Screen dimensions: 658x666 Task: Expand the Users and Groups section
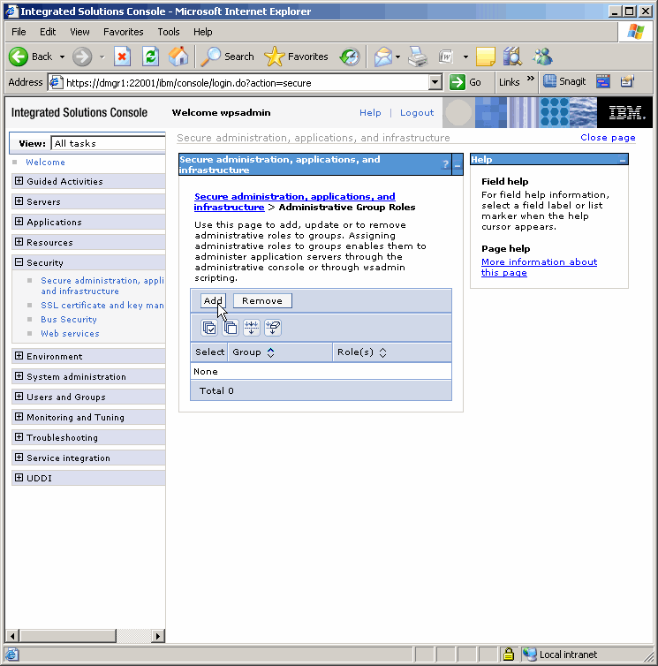coord(19,397)
